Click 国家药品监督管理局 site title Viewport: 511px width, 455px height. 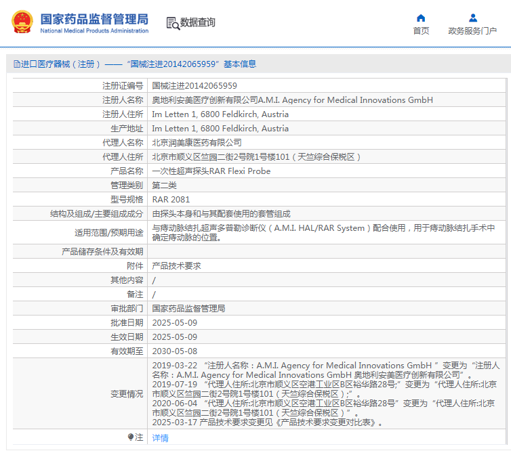[94, 19]
